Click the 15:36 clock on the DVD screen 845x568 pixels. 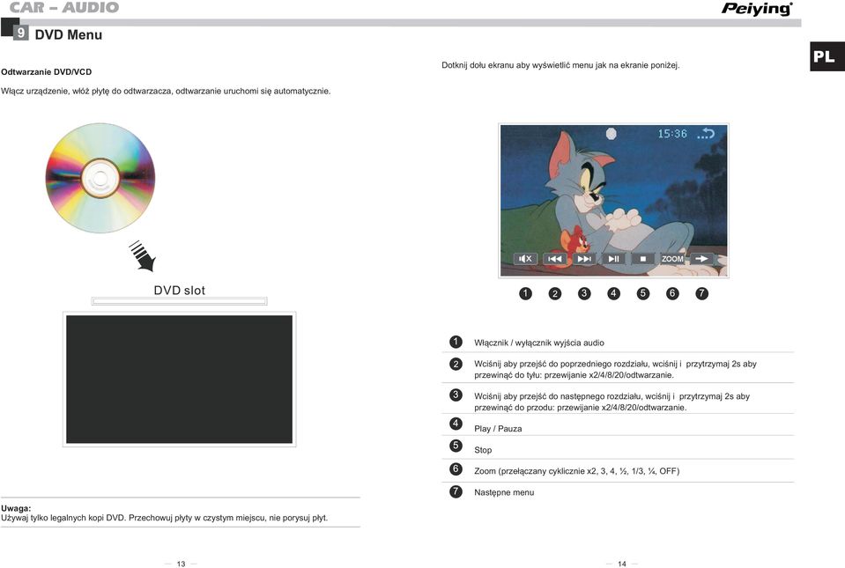pos(672,134)
